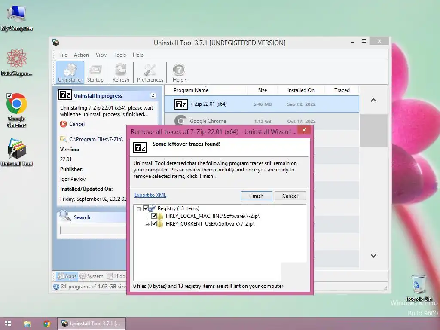
Task: Uncheck HKEY_LOCAL_MACHINE\Software\7-Zip\ checkbox
Action: [x=154, y=216]
